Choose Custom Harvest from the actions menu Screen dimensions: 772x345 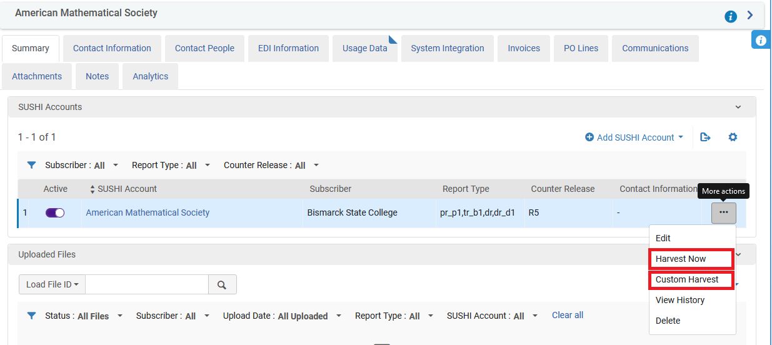point(692,279)
